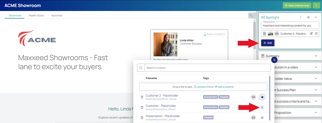
Task: Collapse the Spotlight section chevron
Action: click(316, 17)
